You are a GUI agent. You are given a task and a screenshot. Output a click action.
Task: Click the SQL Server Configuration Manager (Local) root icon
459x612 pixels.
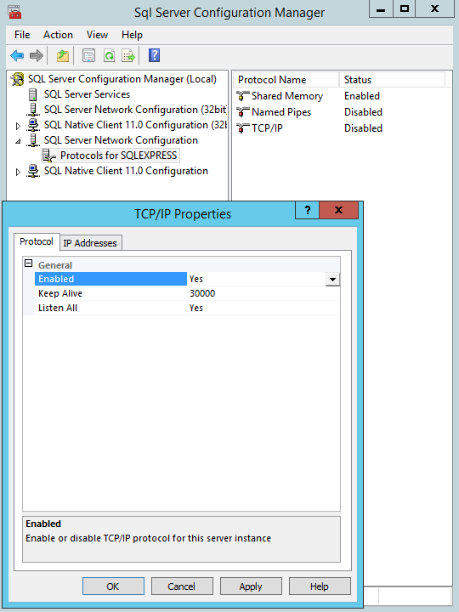17,79
